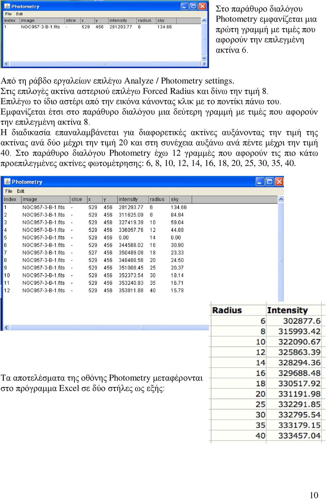Screen dimensions: 326x499
Task: Click Java icon in lower Photometry title bar
Action: (x=8, y=182)
